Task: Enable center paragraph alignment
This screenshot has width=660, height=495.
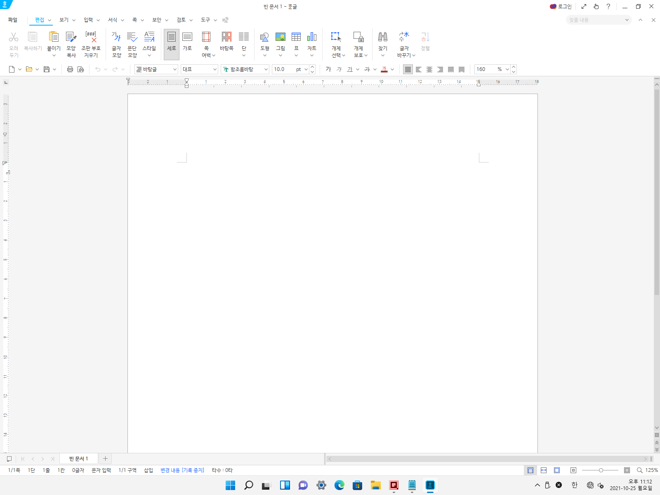Action: tap(429, 69)
